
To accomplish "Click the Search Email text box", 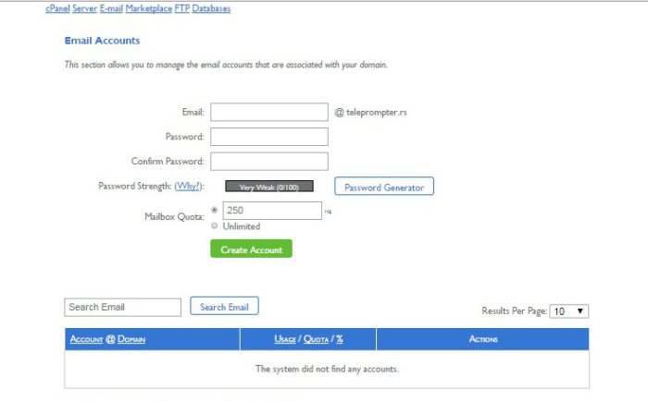I will pyautogui.click(x=122, y=307).
